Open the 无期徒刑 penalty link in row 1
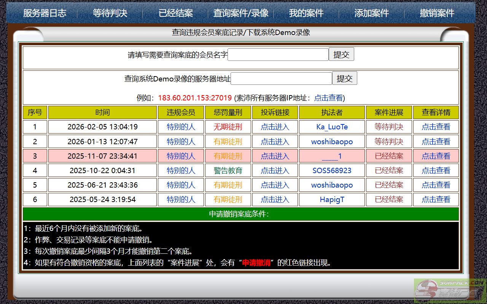The width and height of the screenshot is (487, 304). tap(228, 127)
